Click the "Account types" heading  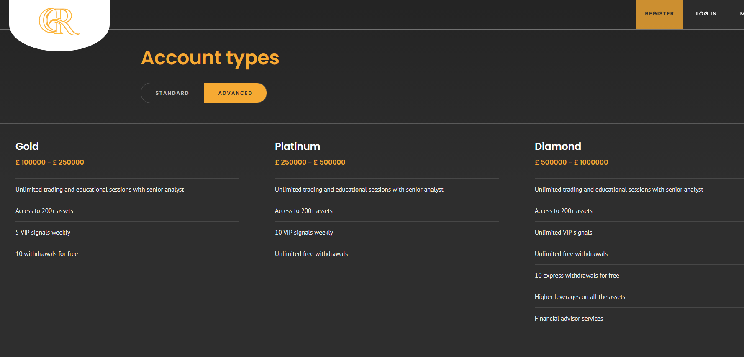point(210,58)
